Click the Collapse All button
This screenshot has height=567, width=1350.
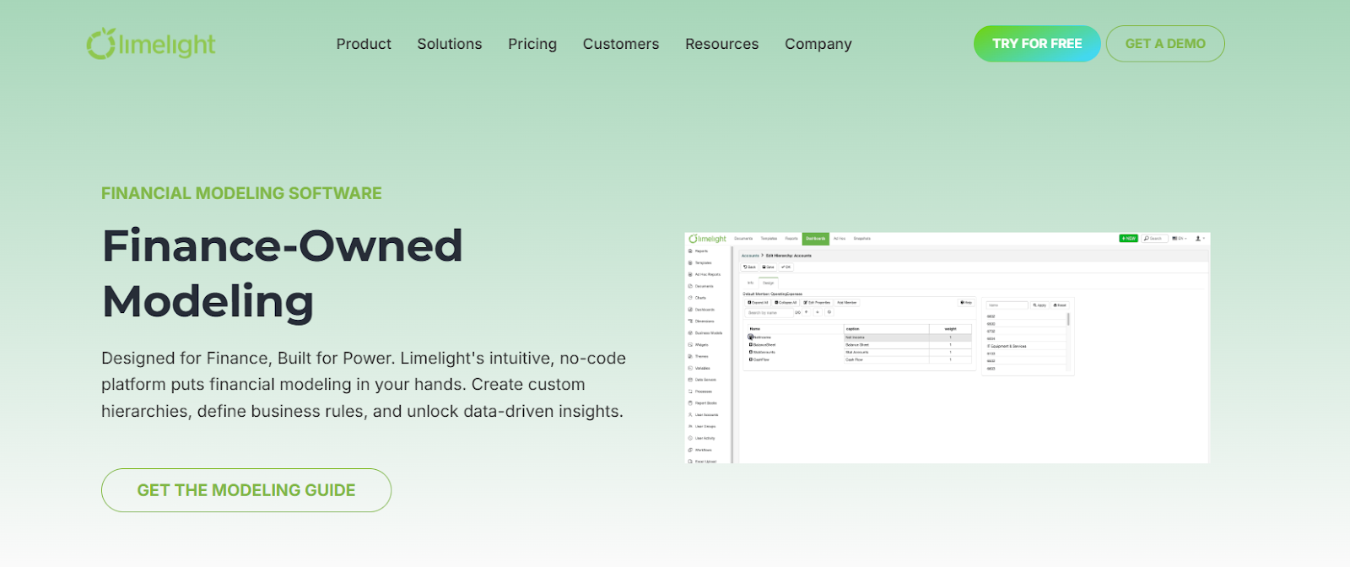tap(786, 302)
